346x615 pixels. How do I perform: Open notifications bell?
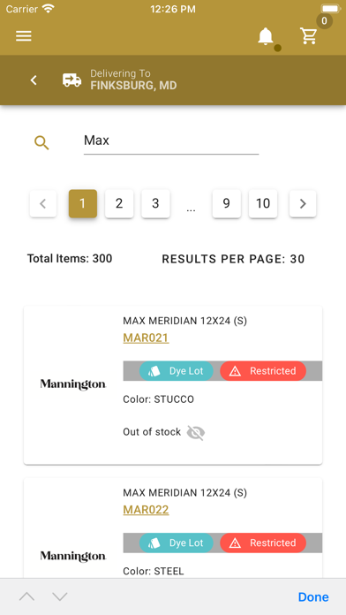[266, 36]
